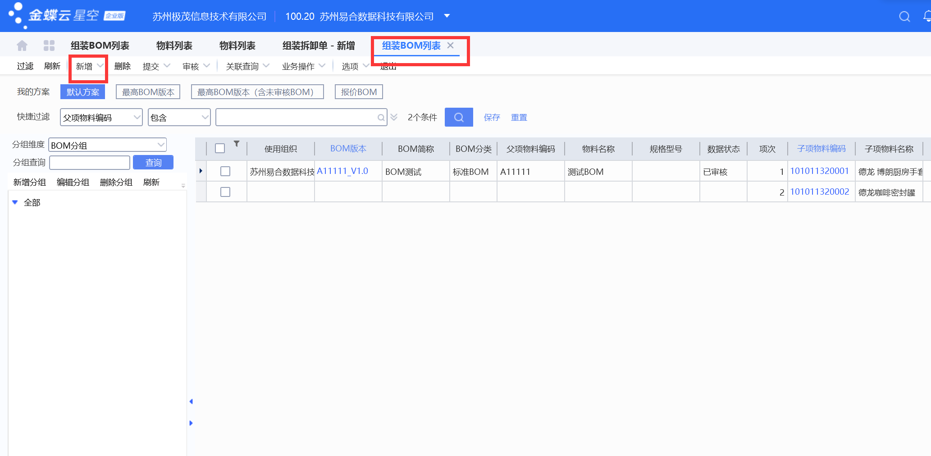Open the 提交 dropdown menu
The width and height of the screenshot is (931, 456).
pos(156,66)
